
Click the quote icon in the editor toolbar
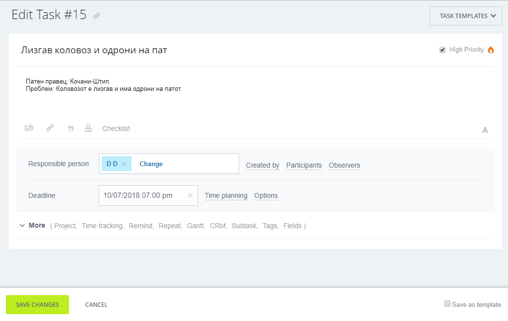[70, 128]
